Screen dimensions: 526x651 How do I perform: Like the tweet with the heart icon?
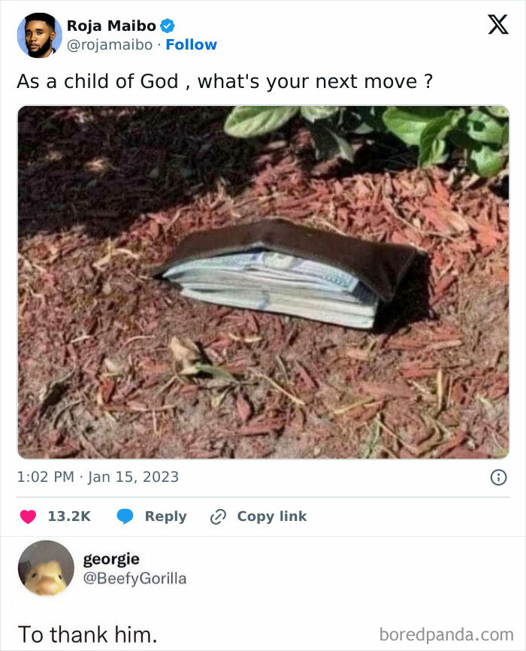[x=29, y=516]
